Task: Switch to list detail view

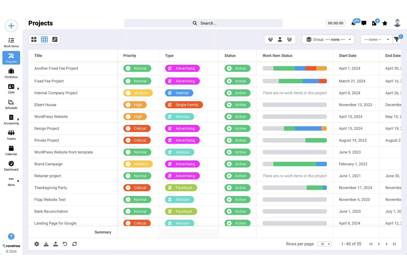Action: click(x=55, y=39)
